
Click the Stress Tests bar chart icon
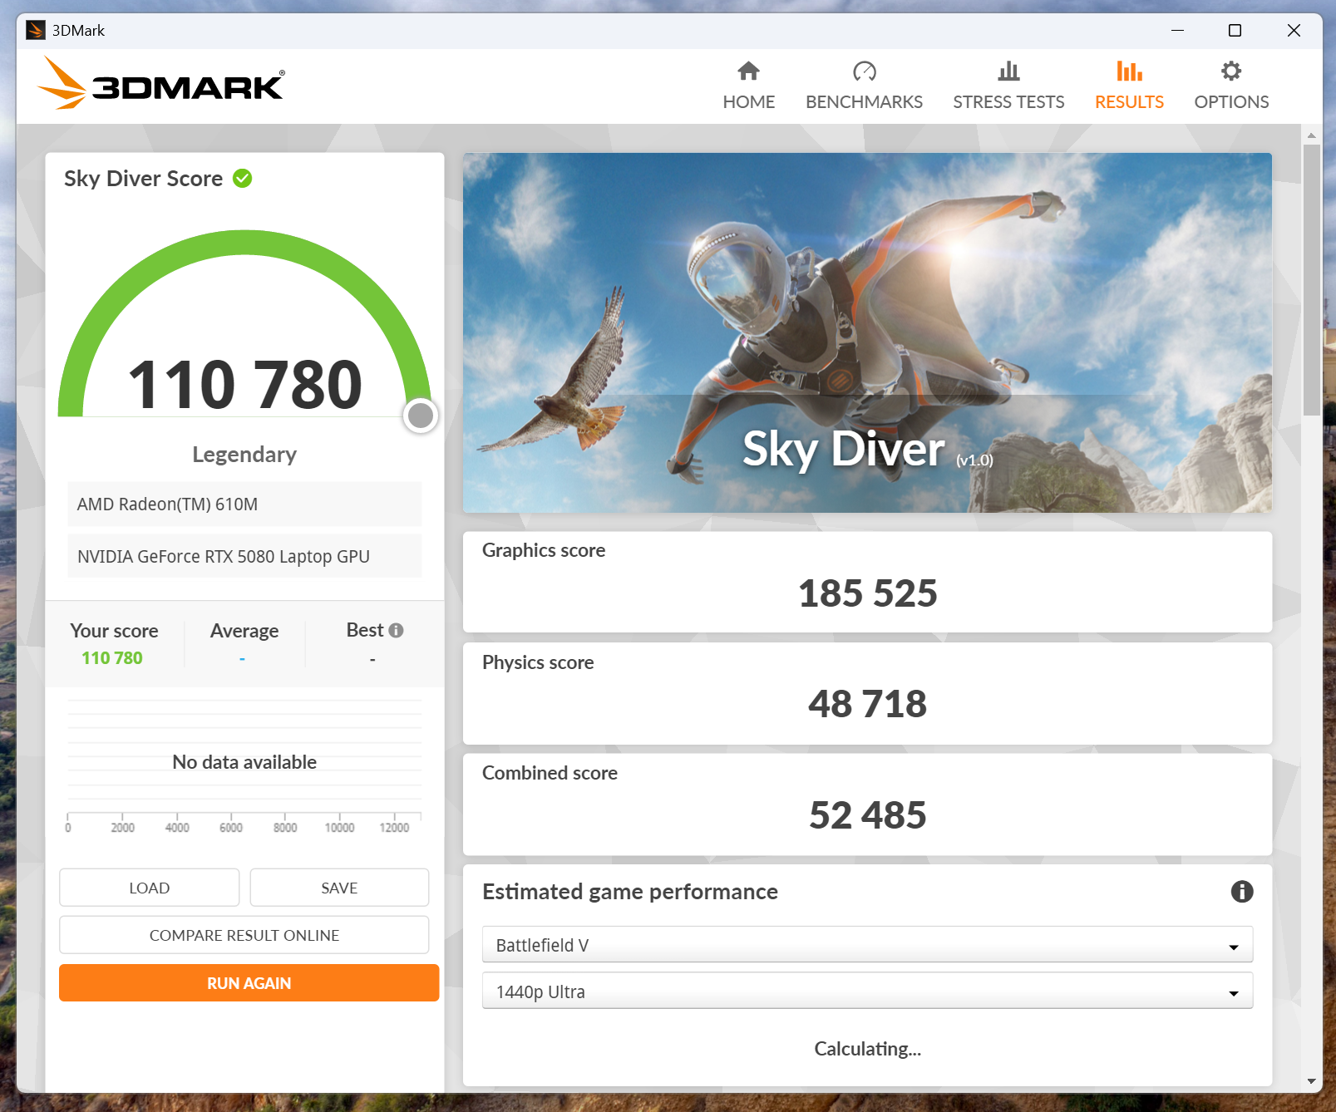point(1008,71)
